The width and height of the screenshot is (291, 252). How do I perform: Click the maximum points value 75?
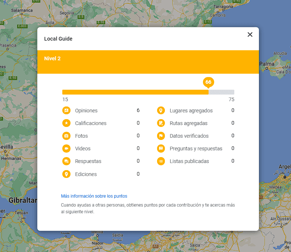(x=231, y=99)
